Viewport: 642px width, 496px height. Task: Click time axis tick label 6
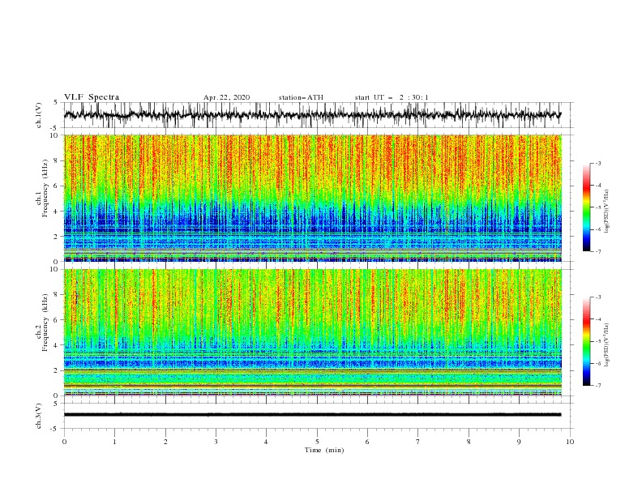coord(367,442)
